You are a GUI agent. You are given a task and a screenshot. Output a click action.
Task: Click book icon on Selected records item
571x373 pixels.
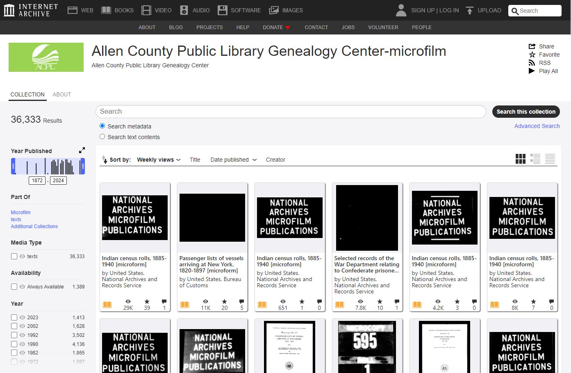[339, 304]
